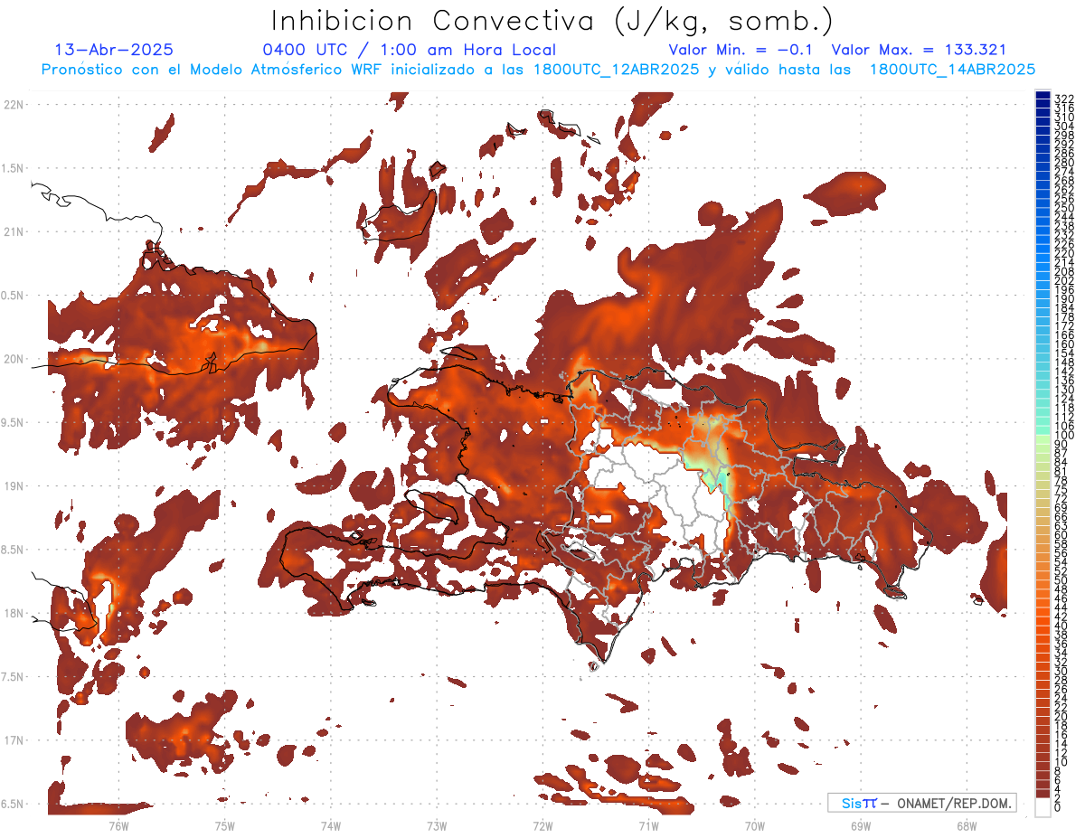Click the '19N' latitude label
Image resolution: width=1085 pixels, height=838 pixels.
point(14,485)
